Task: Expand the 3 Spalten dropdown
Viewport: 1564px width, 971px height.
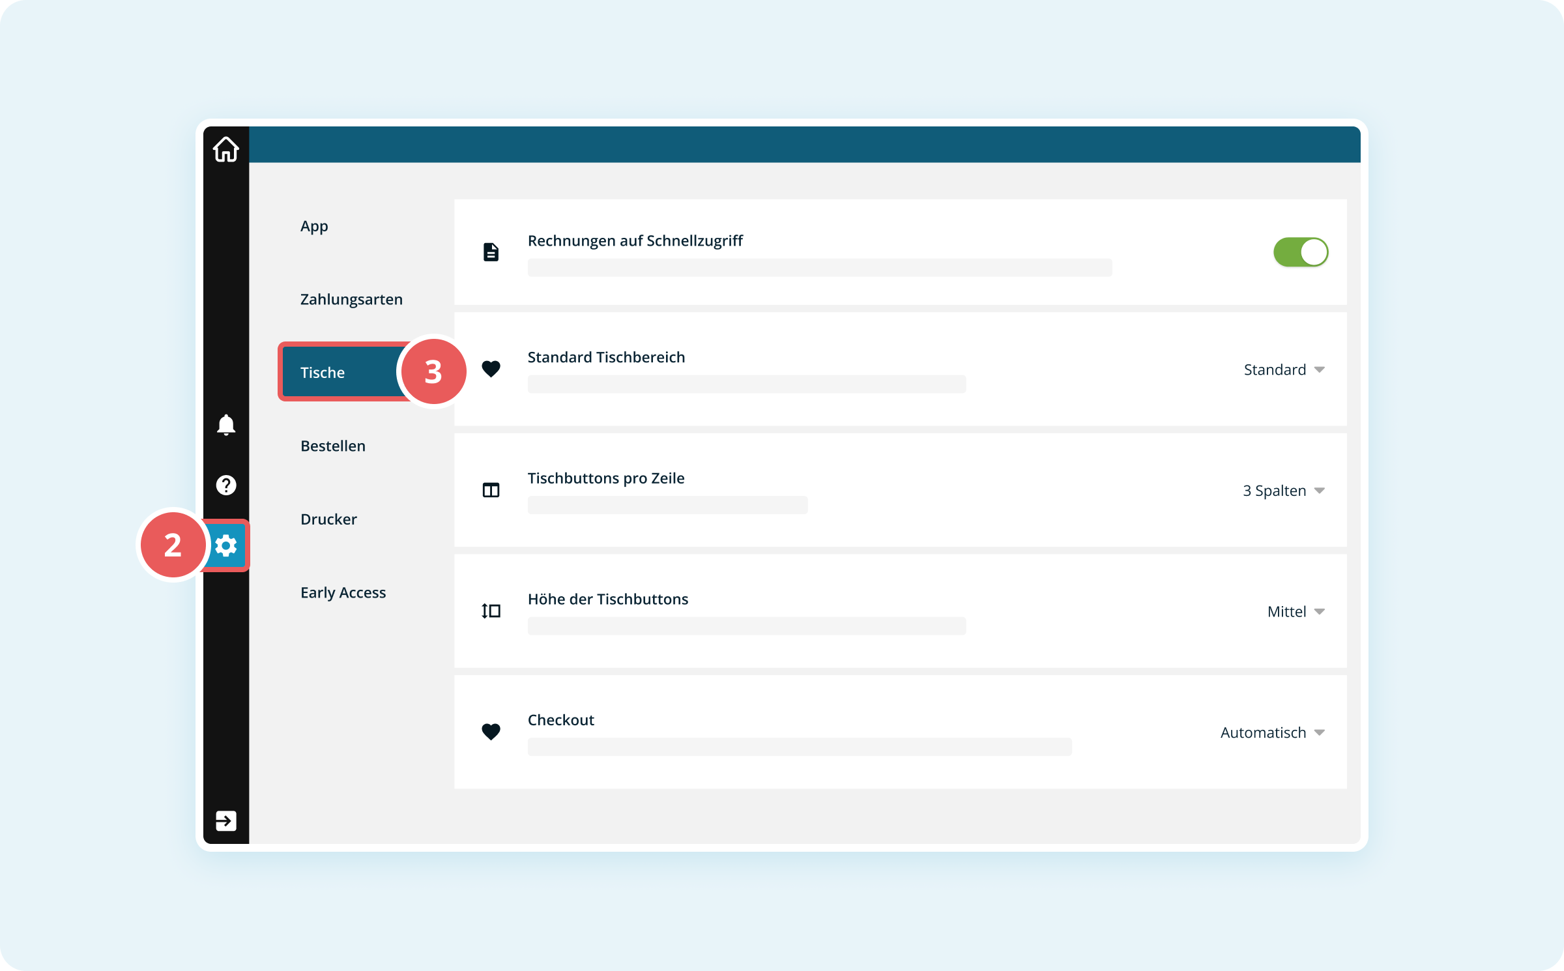Action: point(1284,491)
